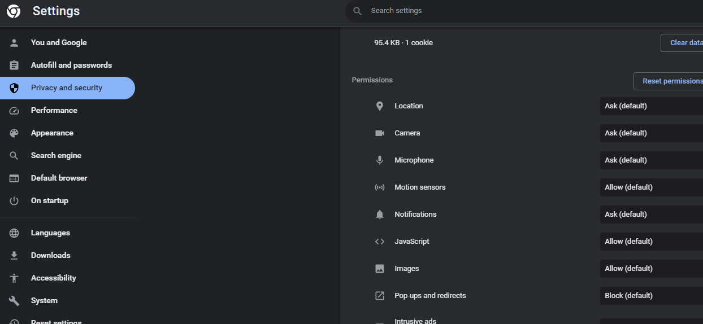The width and height of the screenshot is (703, 324).
Task: Expand the Pop-ups and redirects dropdown
Action: [651, 296]
